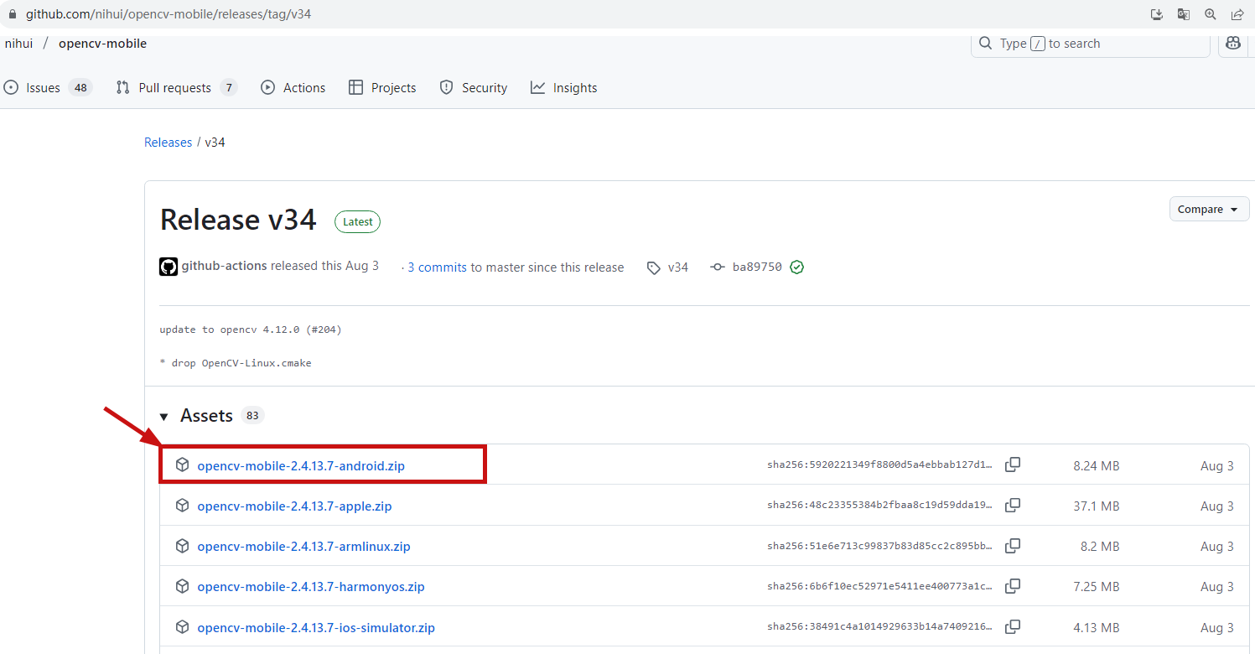
Task: Download opencv-mobile-2.4.13.7-ios-simulator.zip
Action: coord(316,627)
